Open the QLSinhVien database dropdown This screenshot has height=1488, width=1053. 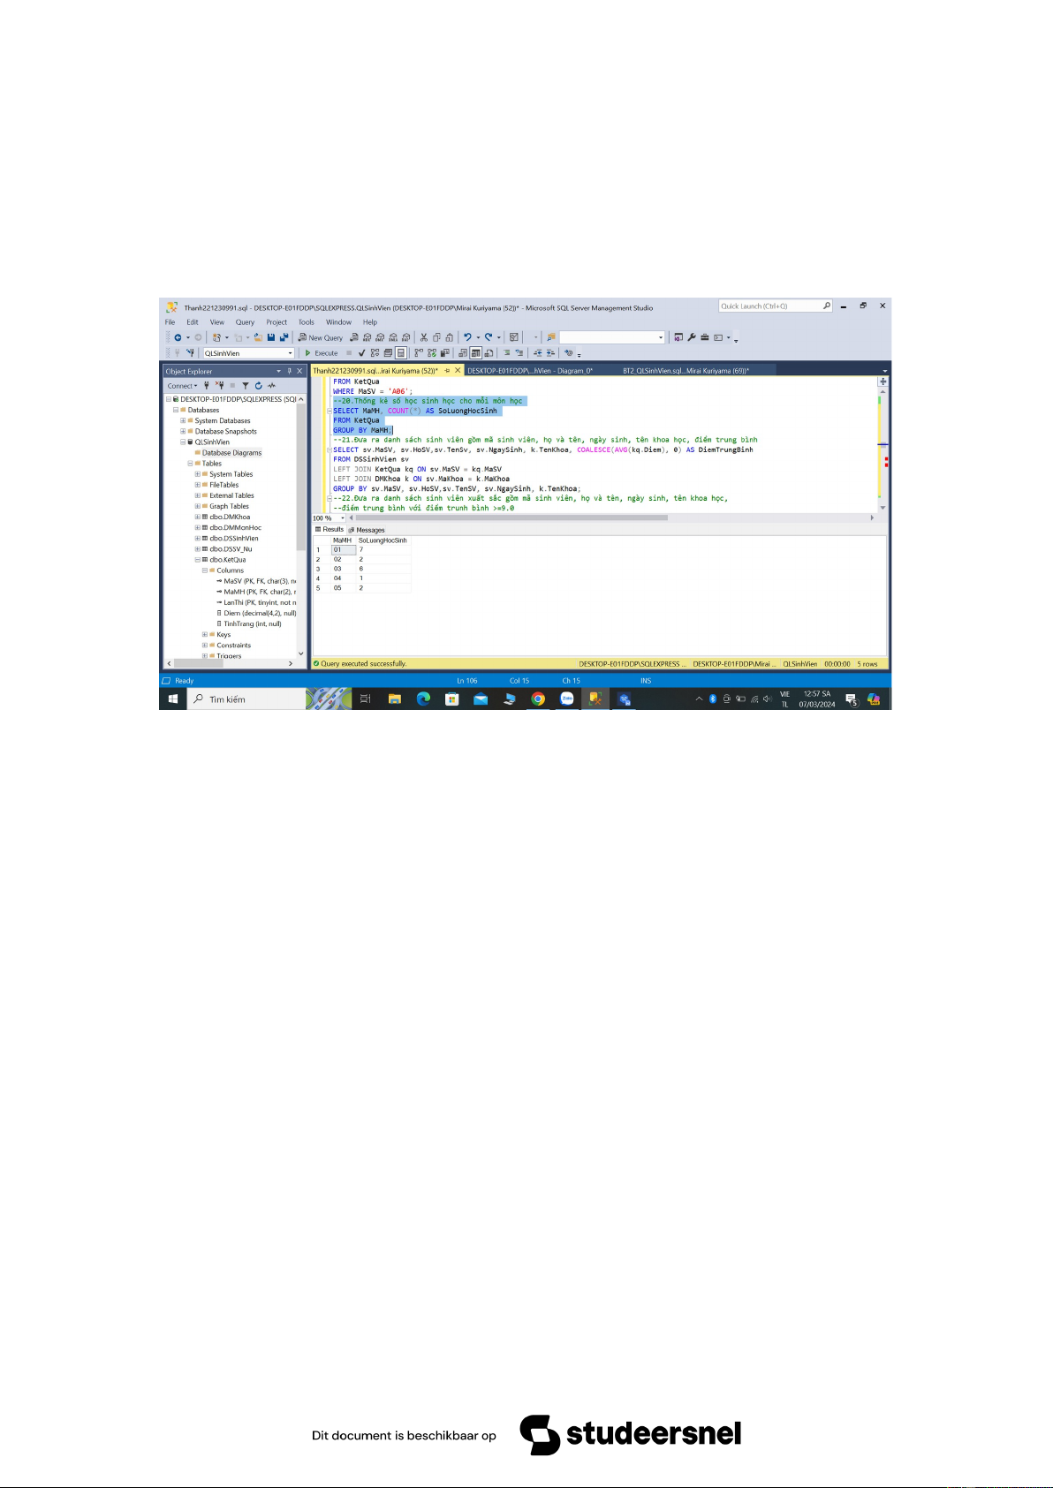[x=290, y=353]
